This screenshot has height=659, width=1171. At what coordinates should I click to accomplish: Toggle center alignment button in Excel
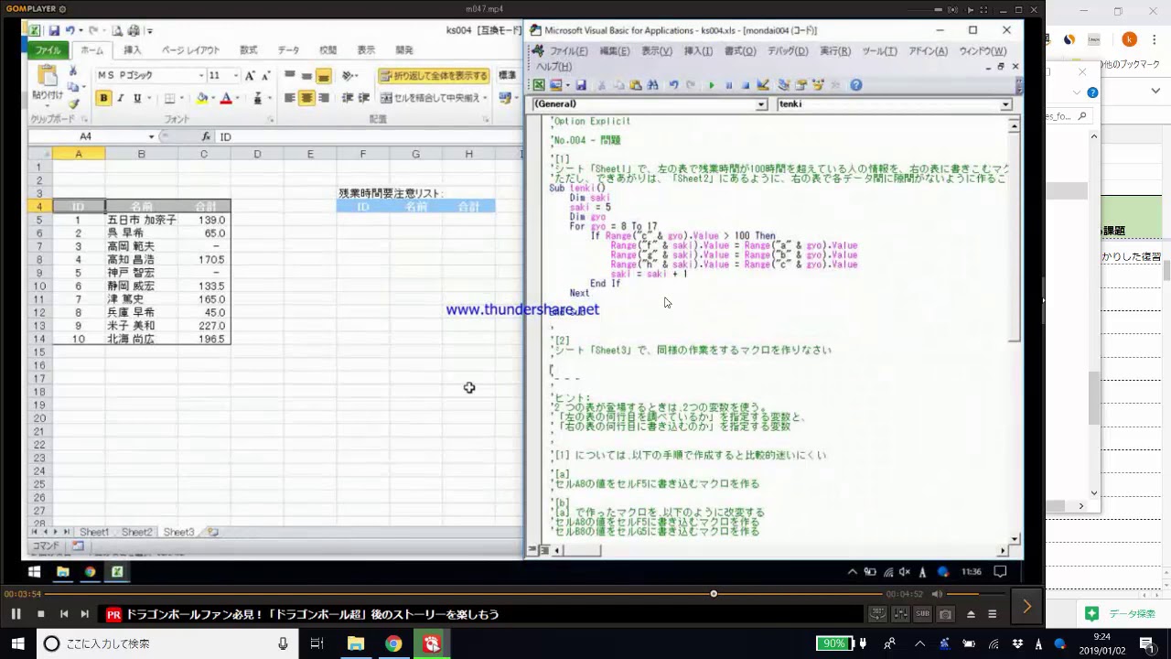tap(306, 98)
